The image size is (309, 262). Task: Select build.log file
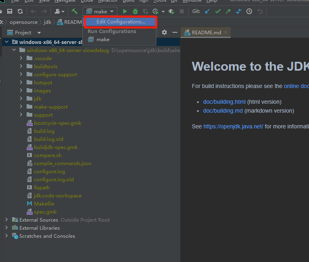(44, 131)
